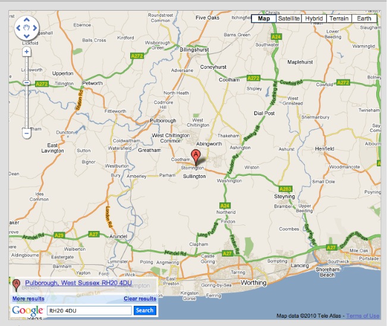Click the Arundel town label
Screen dimensions: 387x326
[x=118, y=236]
